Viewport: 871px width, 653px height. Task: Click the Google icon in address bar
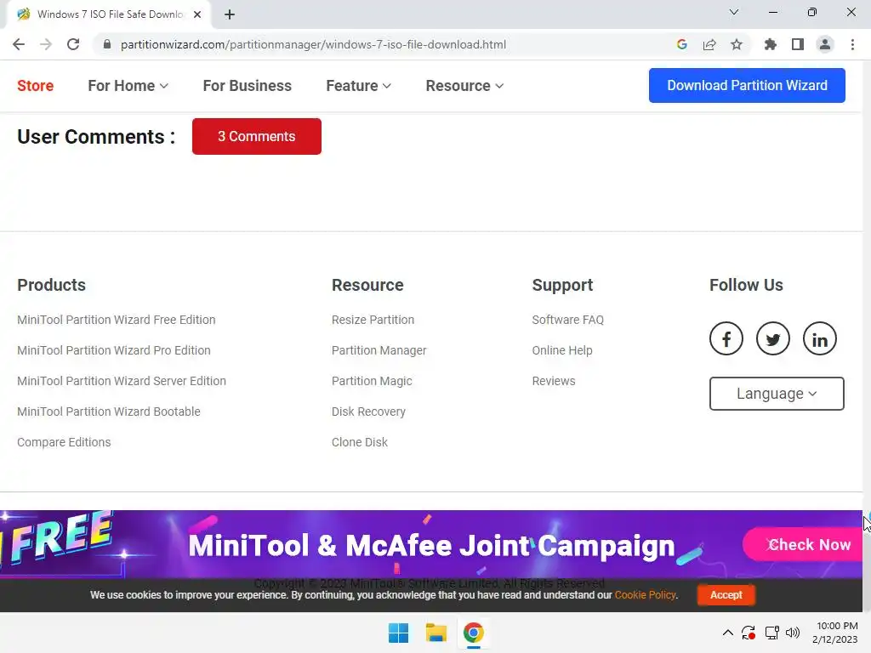tap(682, 44)
